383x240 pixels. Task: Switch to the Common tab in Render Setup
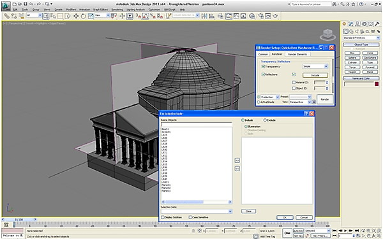click(263, 54)
